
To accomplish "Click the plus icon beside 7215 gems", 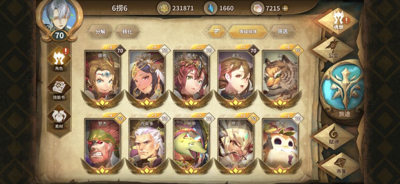I will 285,8.
